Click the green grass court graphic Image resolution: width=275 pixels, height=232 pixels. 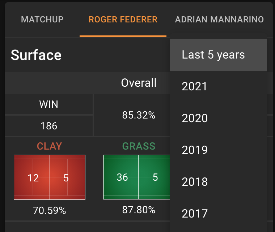click(x=137, y=177)
